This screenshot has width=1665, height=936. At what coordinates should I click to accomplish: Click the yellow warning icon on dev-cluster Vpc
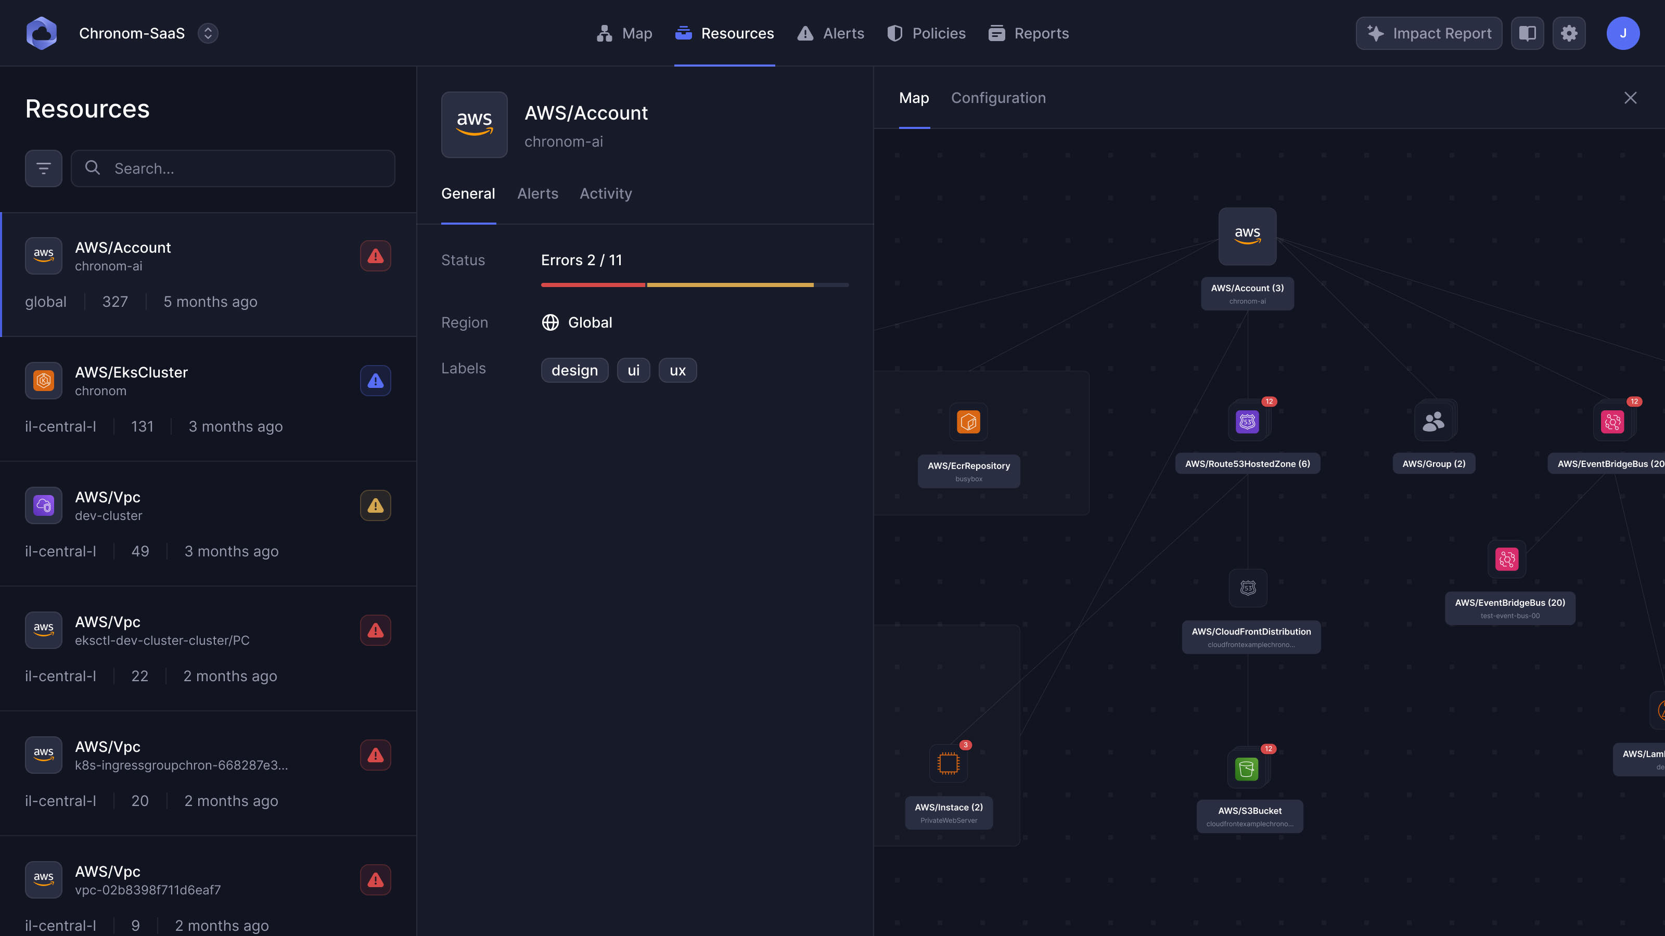point(376,505)
